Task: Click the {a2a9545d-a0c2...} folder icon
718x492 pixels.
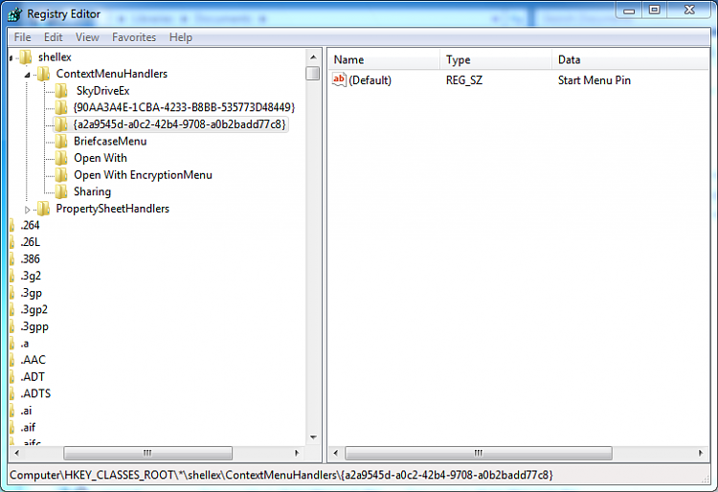Action: (61, 124)
